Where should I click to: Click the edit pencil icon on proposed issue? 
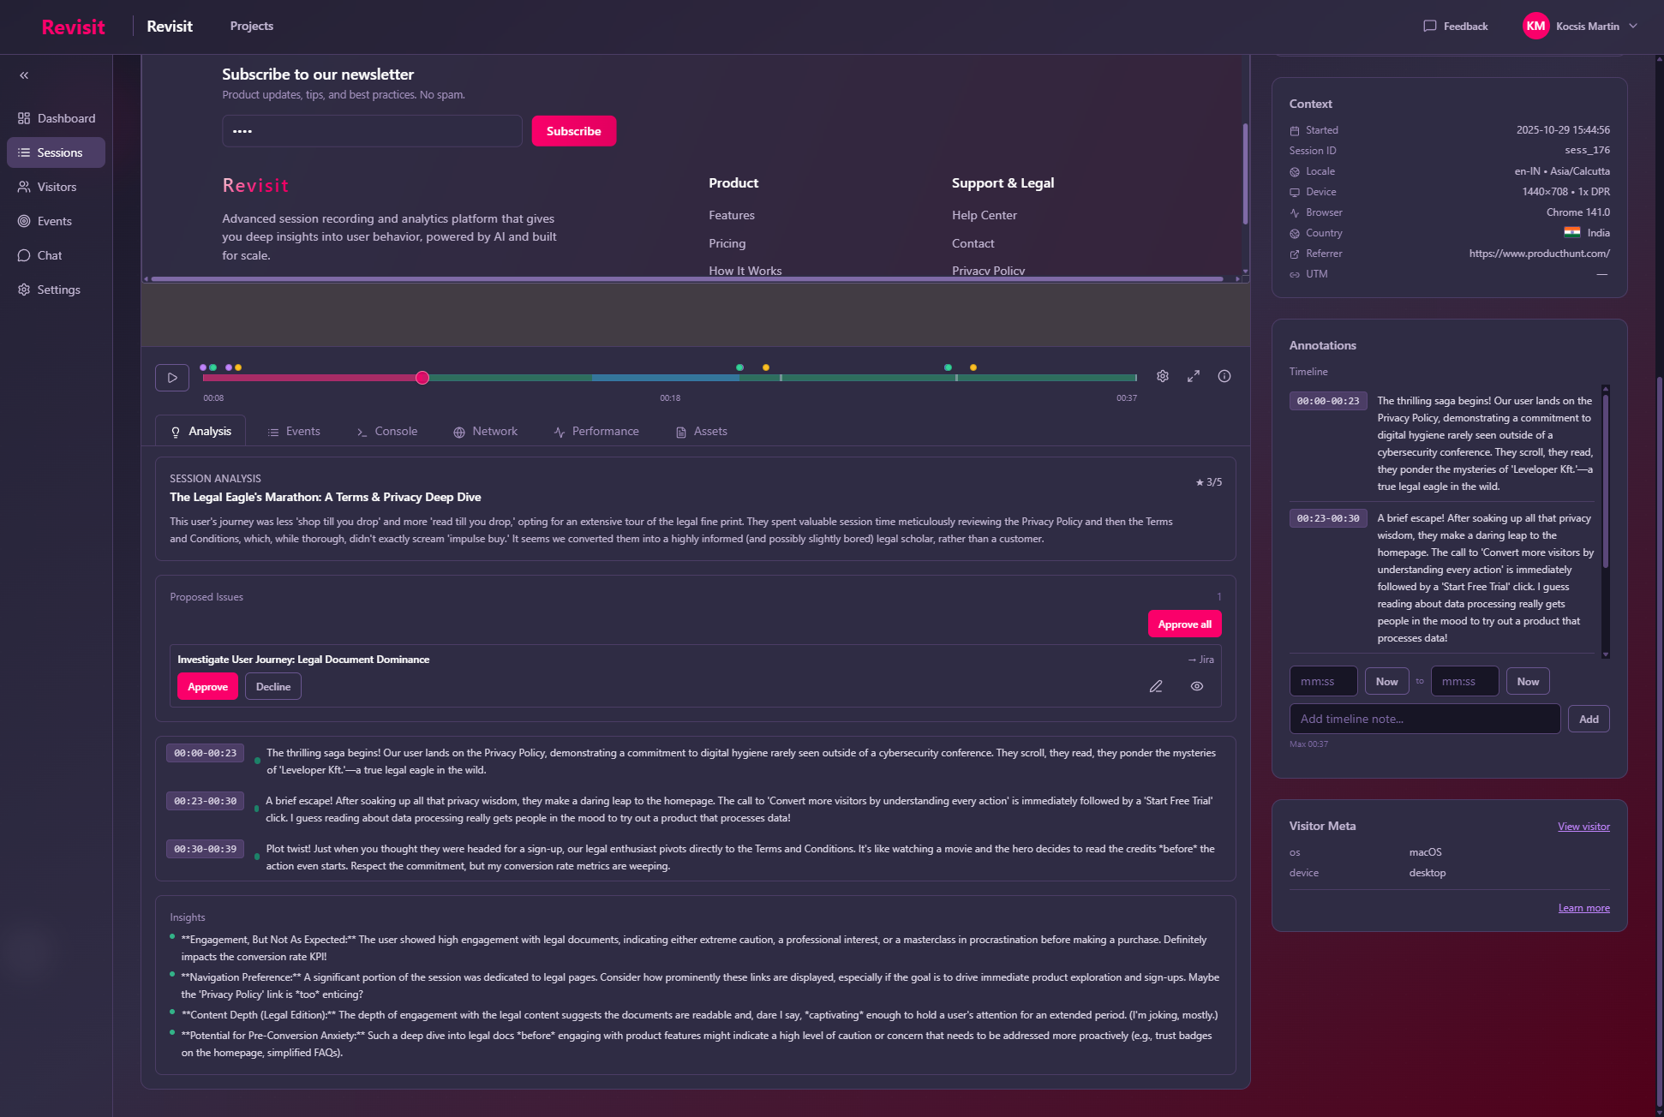1156,686
